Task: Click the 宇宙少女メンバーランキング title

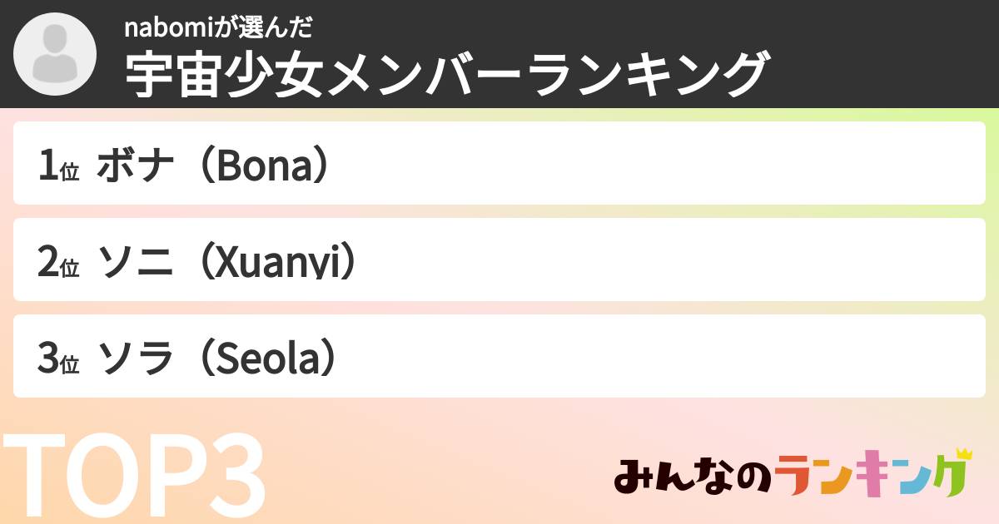Action: 445,74
